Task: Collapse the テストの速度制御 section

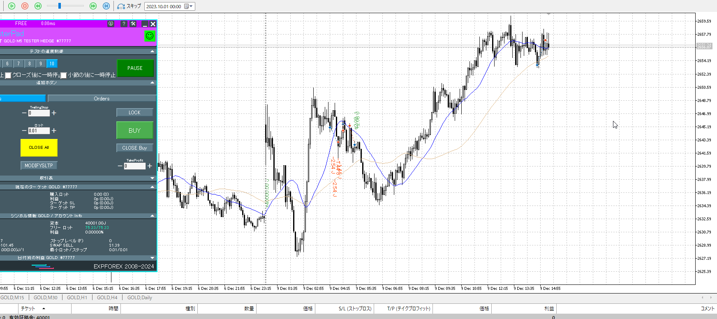Action: click(153, 51)
